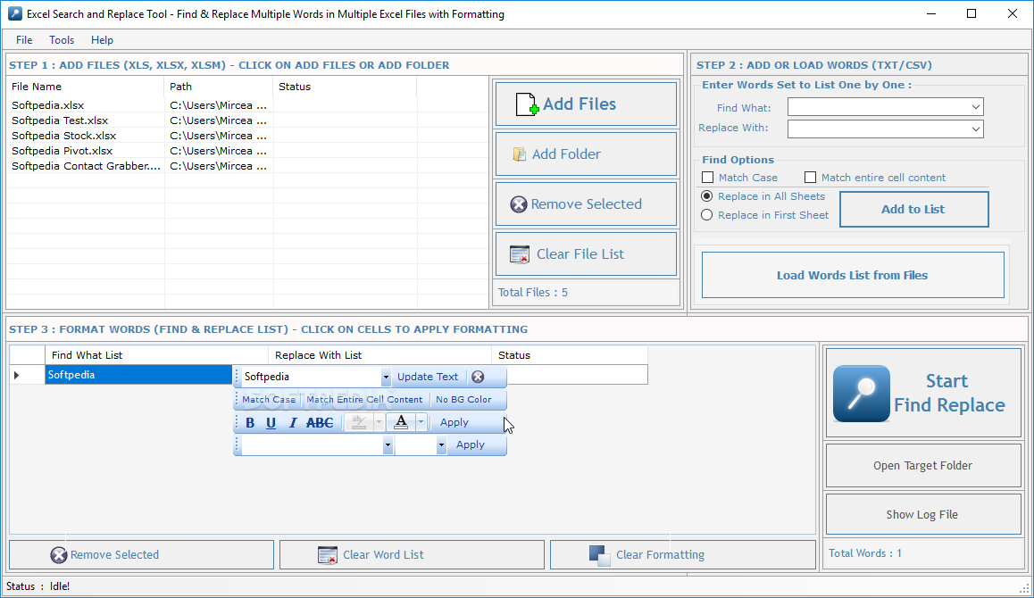Toggle Underline formatting
Viewport: 1034px width, 598px height.
point(271,423)
